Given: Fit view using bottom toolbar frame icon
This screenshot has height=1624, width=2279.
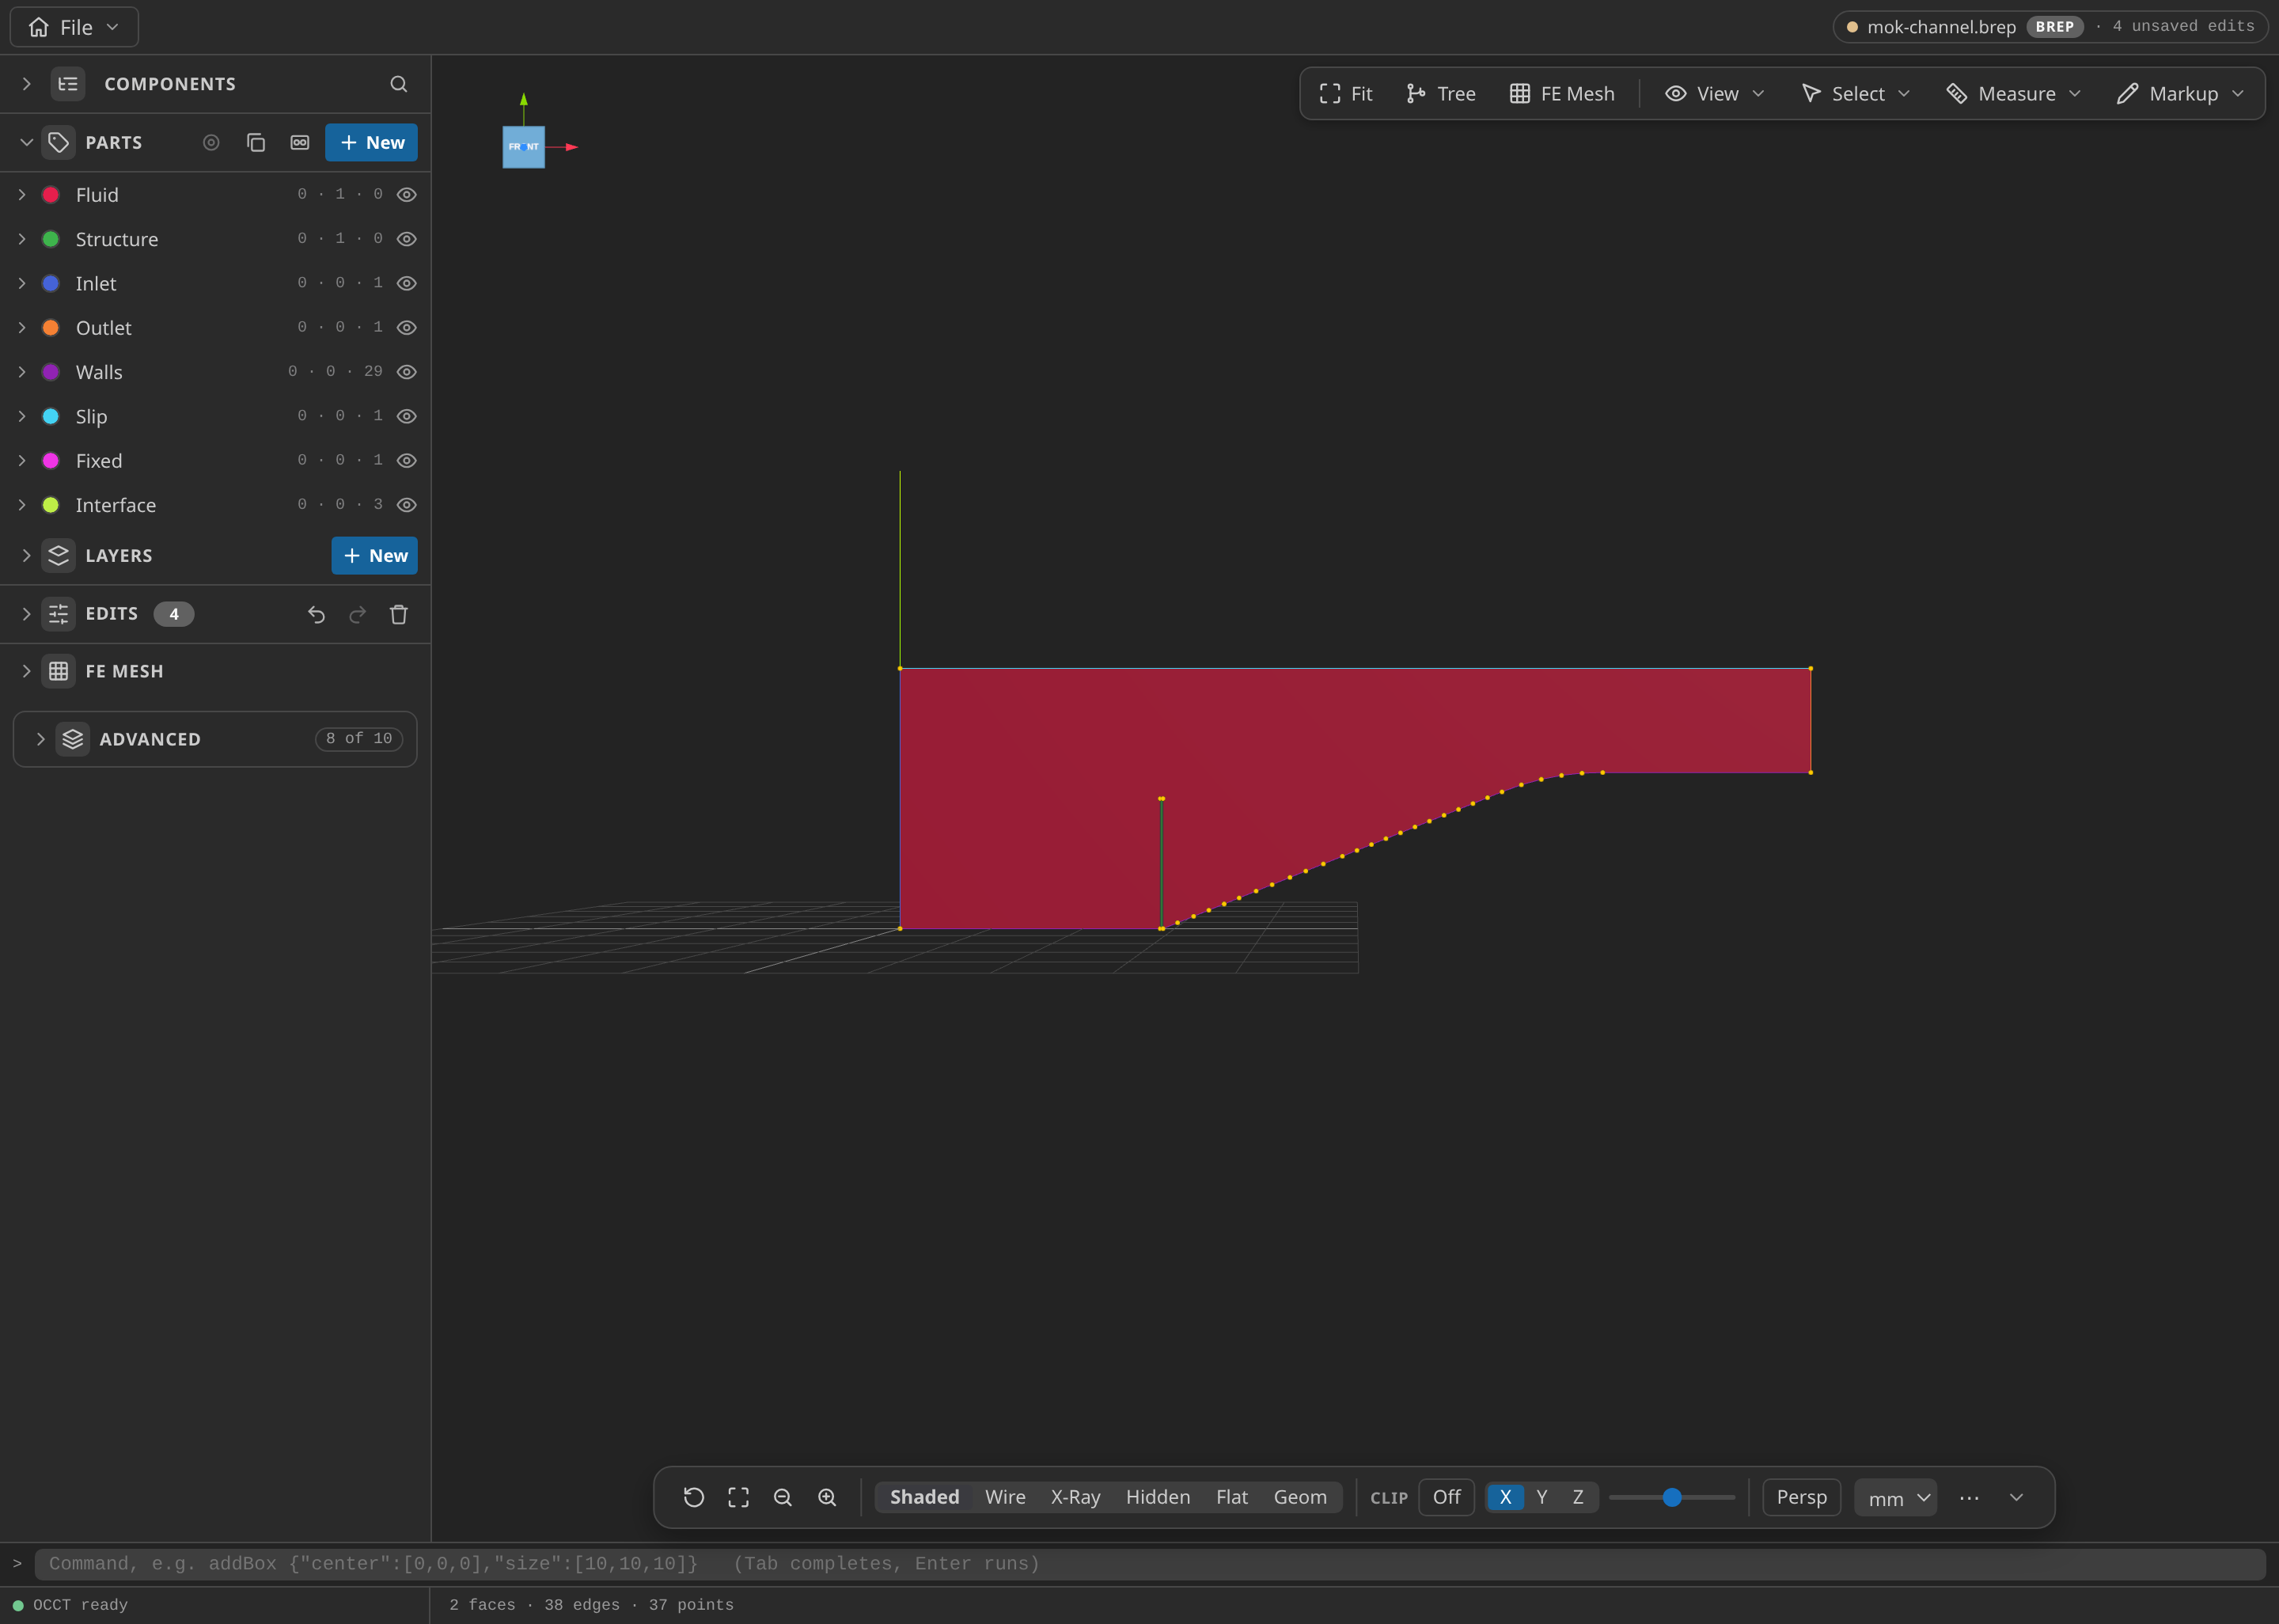Looking at the screenshot, I should [738, 1497].
